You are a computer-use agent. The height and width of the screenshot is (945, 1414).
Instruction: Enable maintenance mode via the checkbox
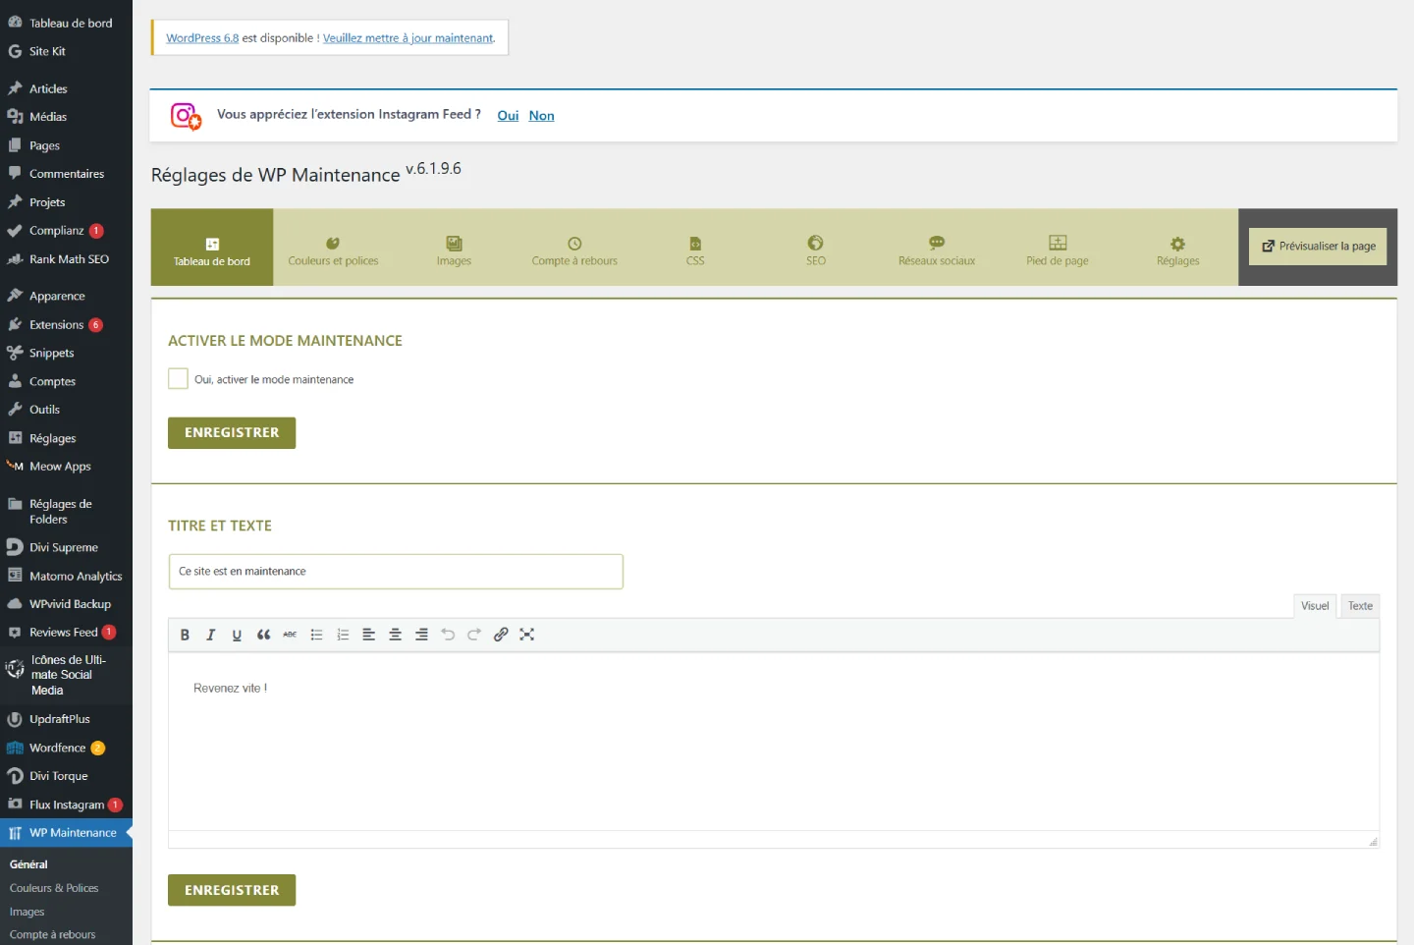click(178, 378)
